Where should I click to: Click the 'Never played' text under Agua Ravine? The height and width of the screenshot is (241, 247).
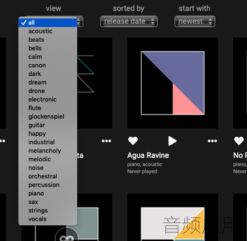click(142, 172)
